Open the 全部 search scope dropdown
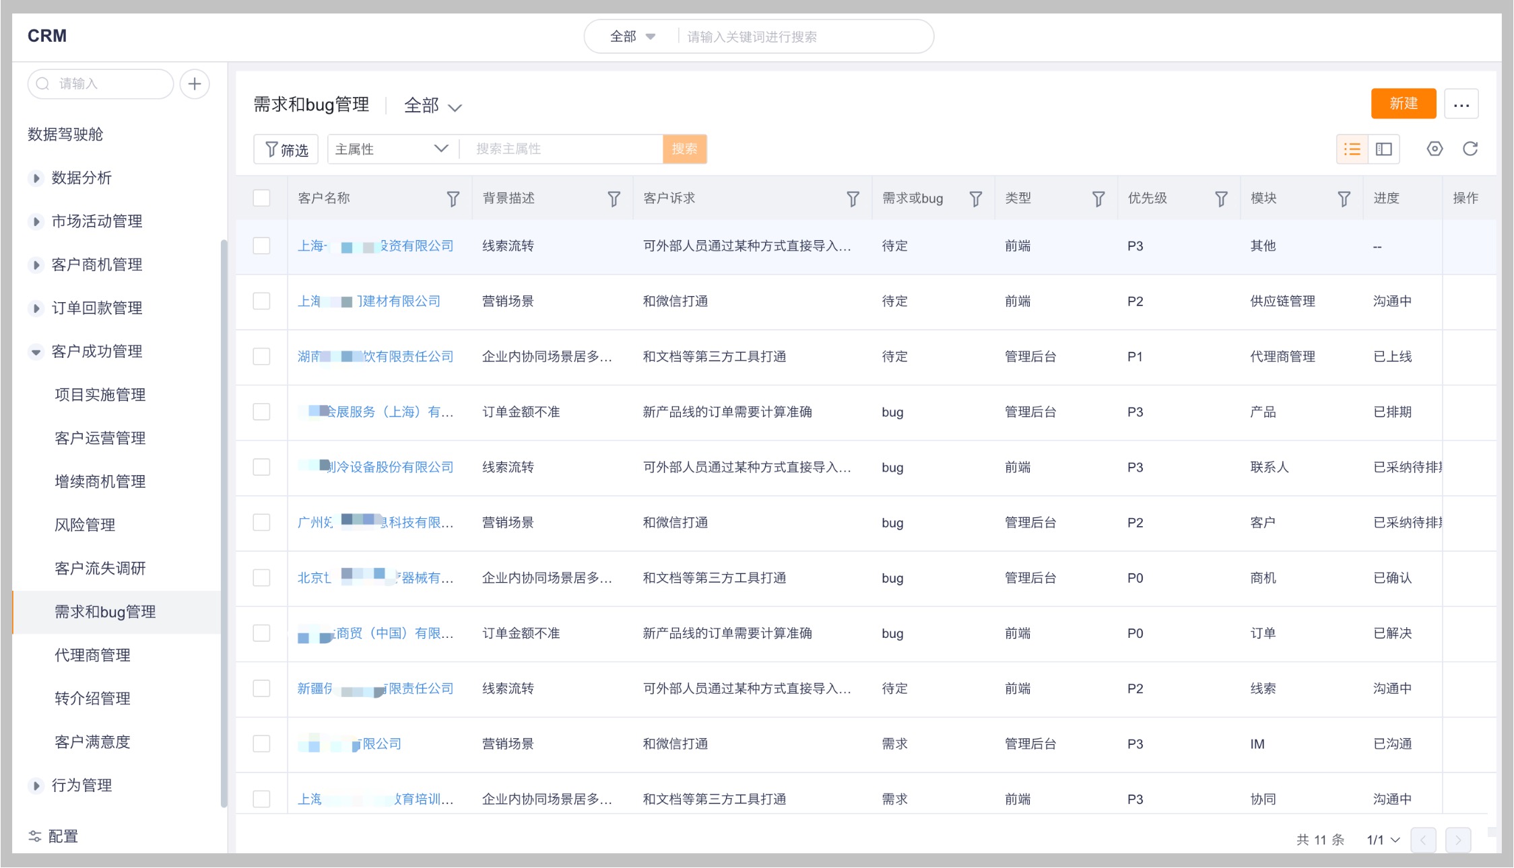Image resolution: width=1514 pixels, height=868 pixels. pos(632,36)
